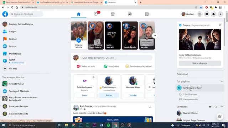
Task: Open File Explorer from the taskbar
Action: pos(67,125)
